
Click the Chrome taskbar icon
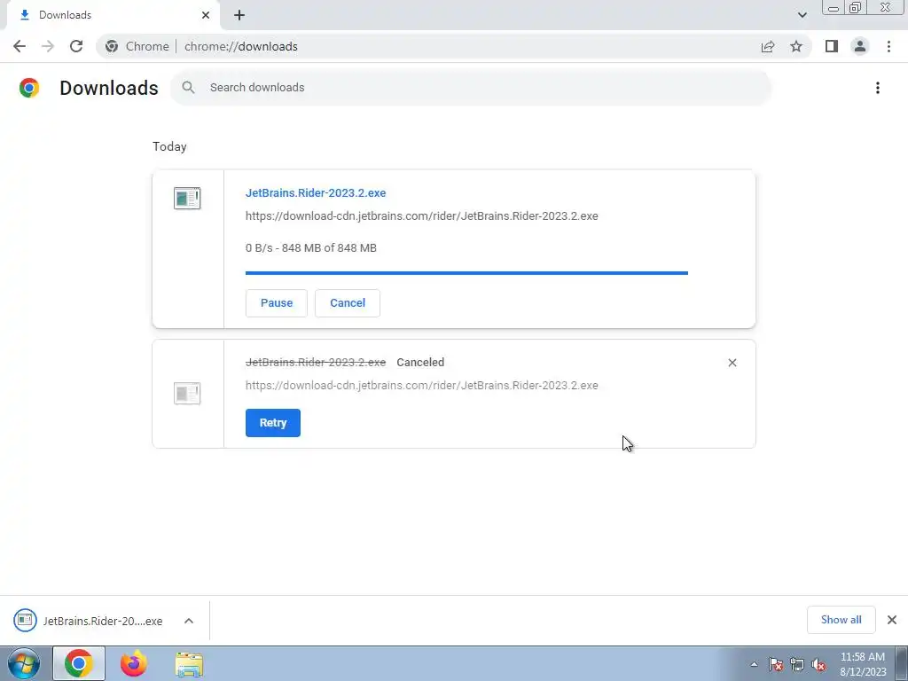[79, 663]
